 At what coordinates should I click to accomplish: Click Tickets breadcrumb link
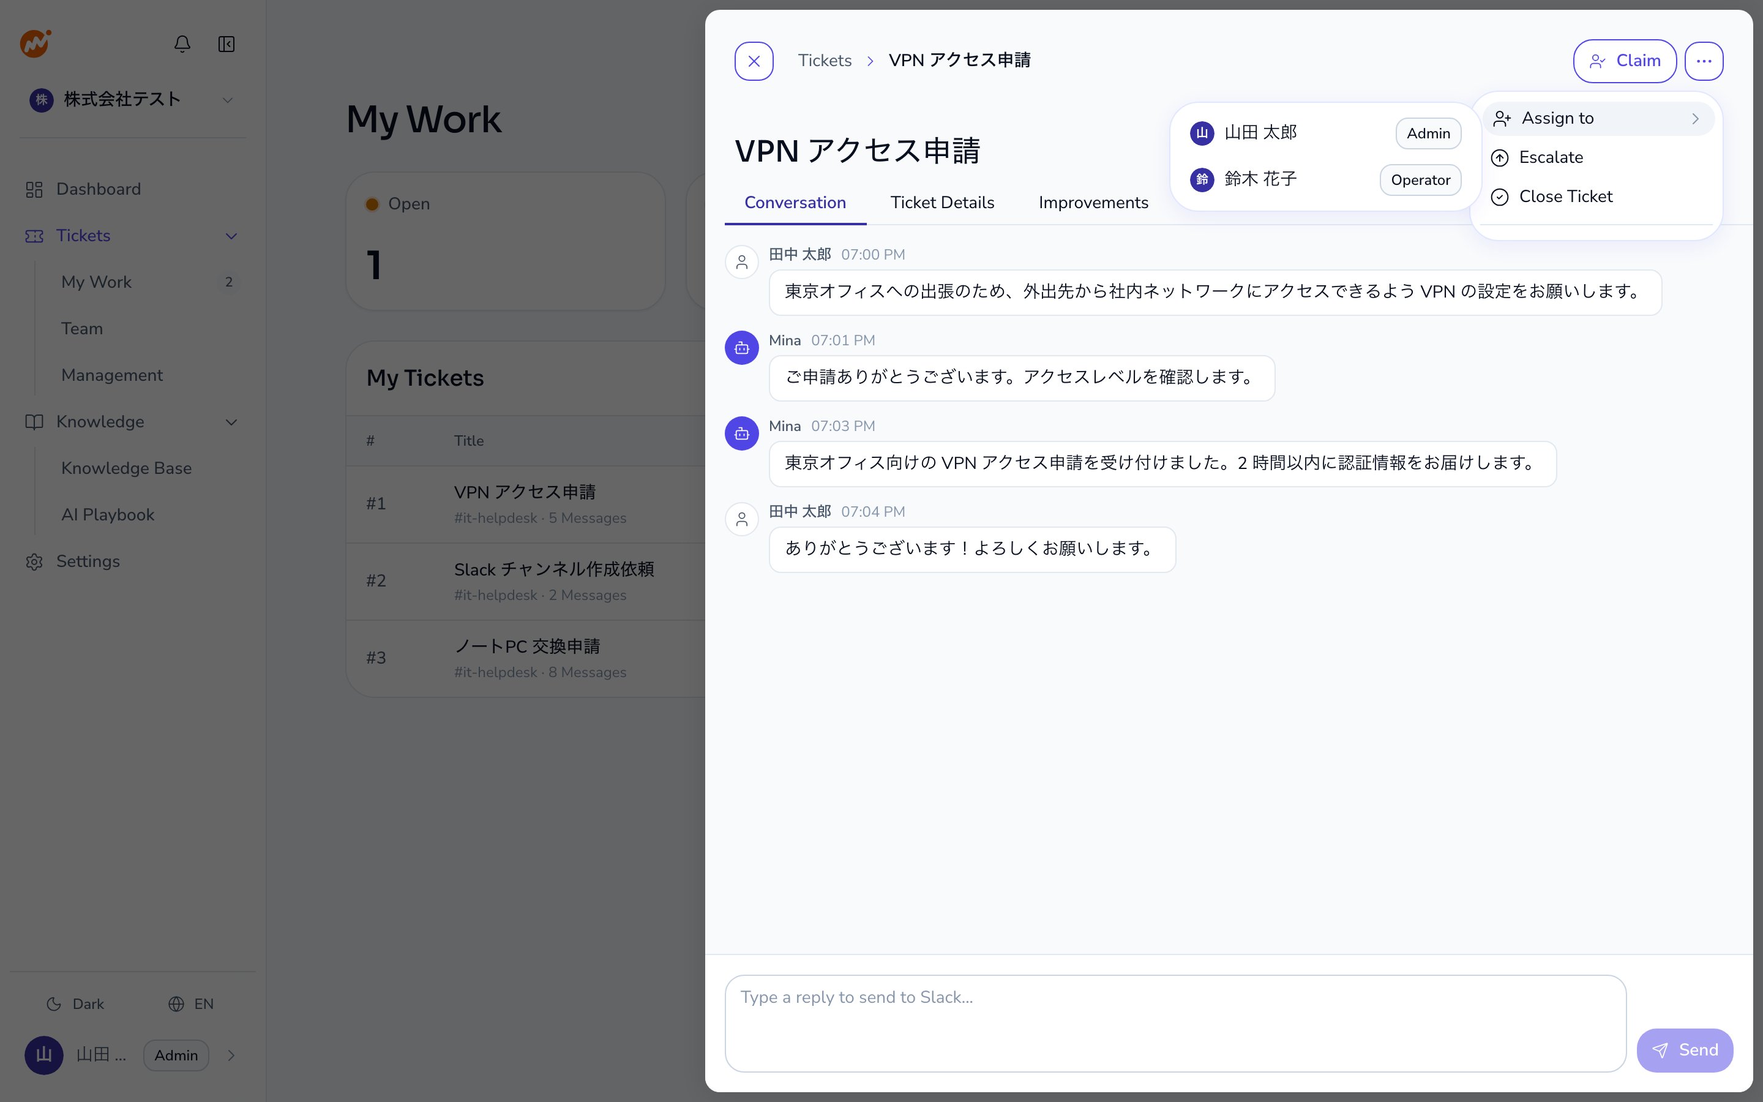(825, 61)
